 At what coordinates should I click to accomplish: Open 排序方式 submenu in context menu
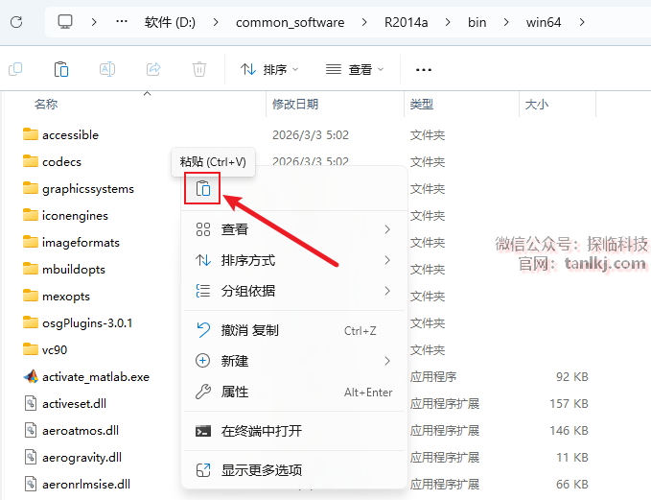(x=294, y=260)
